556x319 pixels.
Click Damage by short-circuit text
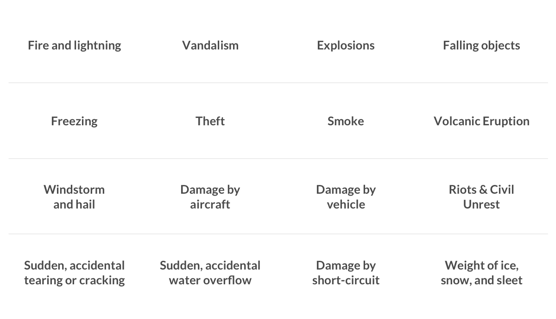[x=346, y=273]
